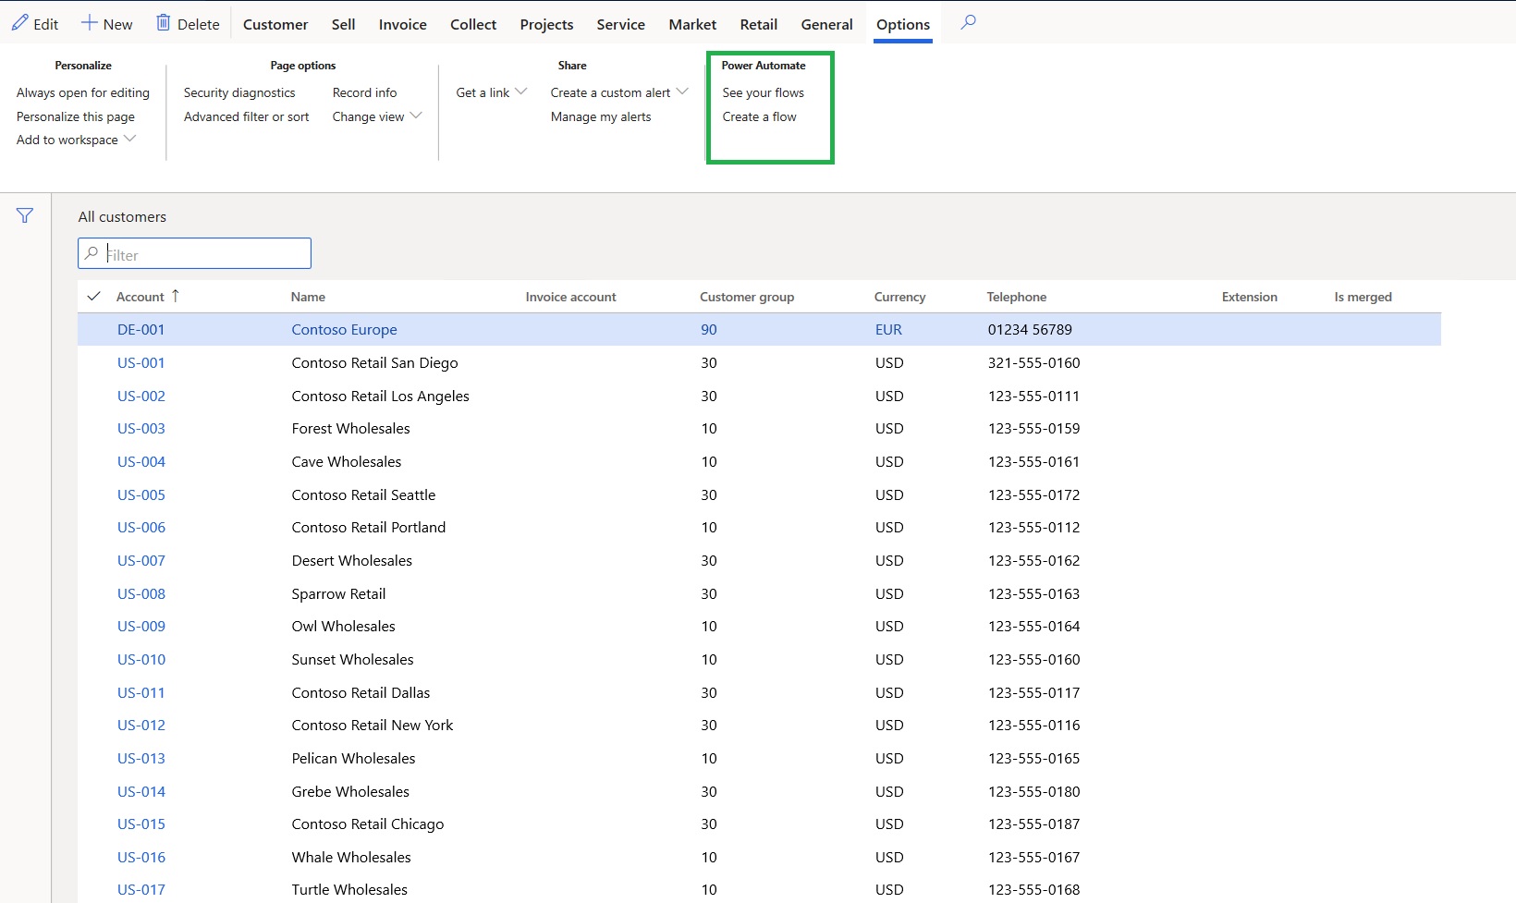Viewport: 1516px width, 903px height.
Task: Show the filter pane funnel icon
Action: point(25,215)
